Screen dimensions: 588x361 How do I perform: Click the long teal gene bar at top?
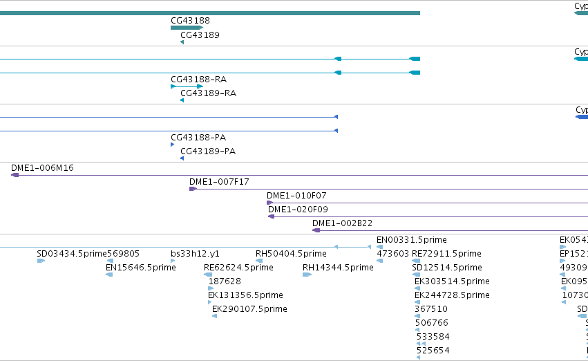pos(210,13)
